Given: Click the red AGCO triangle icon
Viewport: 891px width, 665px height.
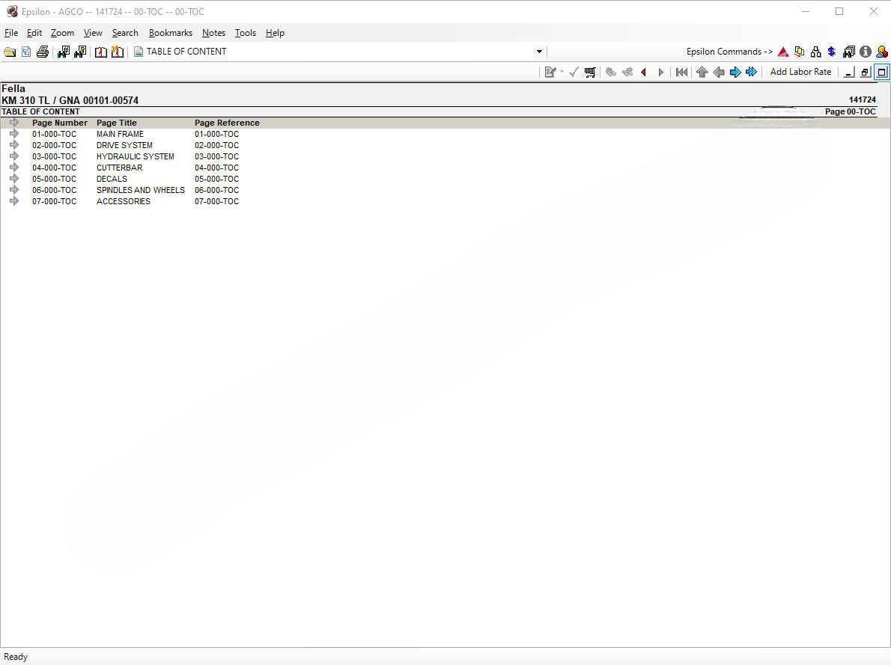Looking at the screenshot, I should (783, 52).
